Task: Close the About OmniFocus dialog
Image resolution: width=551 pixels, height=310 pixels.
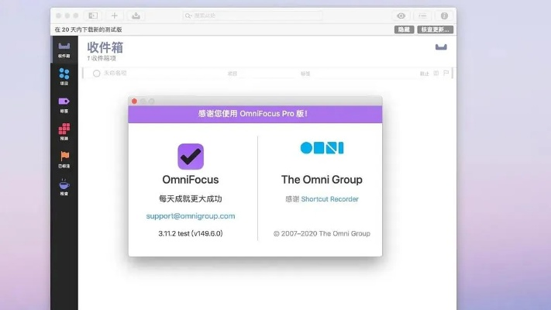Action: coord(134,101)
